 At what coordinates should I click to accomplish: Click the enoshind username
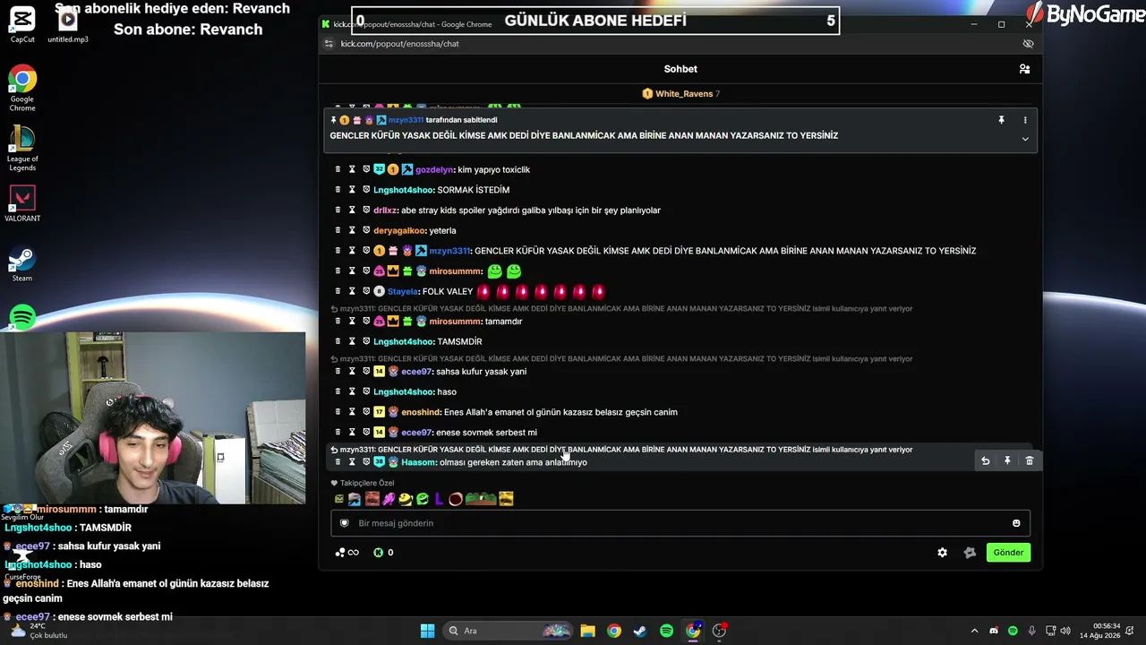click(x=421, y=412)
